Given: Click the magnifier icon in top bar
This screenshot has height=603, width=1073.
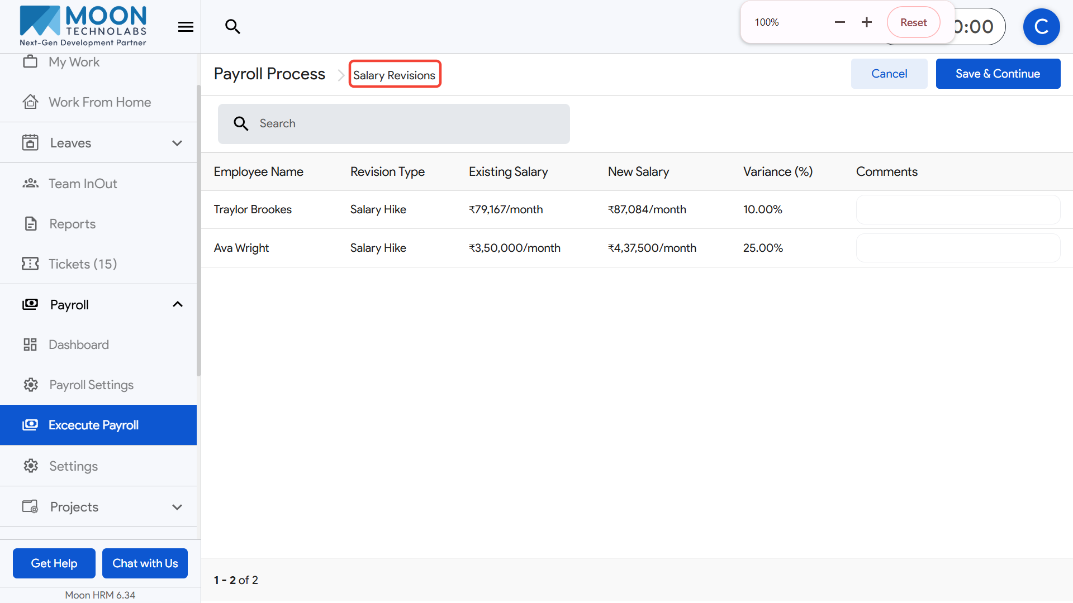Looking at the screenshot, I should [232, 26].
